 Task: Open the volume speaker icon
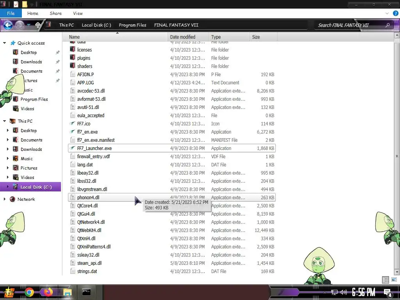pyautogui.click(x=344, y=292)
